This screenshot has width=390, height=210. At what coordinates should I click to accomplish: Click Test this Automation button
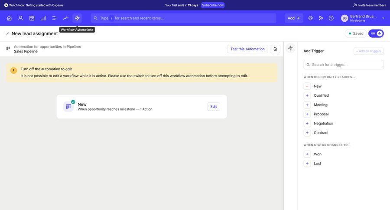click(247, 49)
